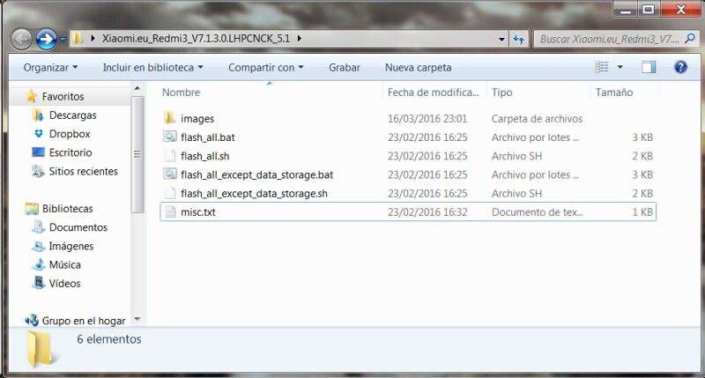Viewport: 705px width, 378px height.
Task: Open Sitios recientes in the sidebar
Action: point(83,171)
